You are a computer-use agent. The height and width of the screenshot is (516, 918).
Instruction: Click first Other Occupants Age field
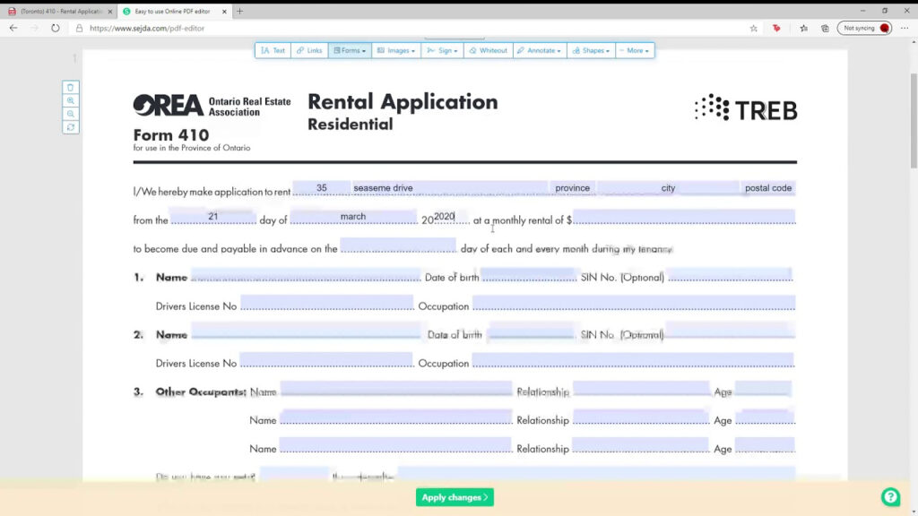click(764, 389)
